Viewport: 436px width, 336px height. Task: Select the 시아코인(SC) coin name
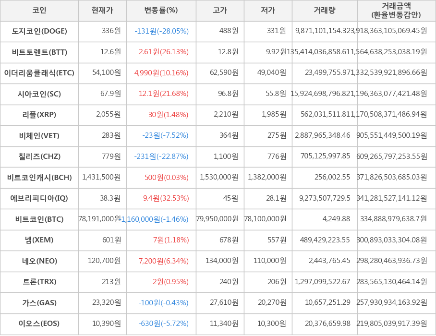[x=39, y=94]
